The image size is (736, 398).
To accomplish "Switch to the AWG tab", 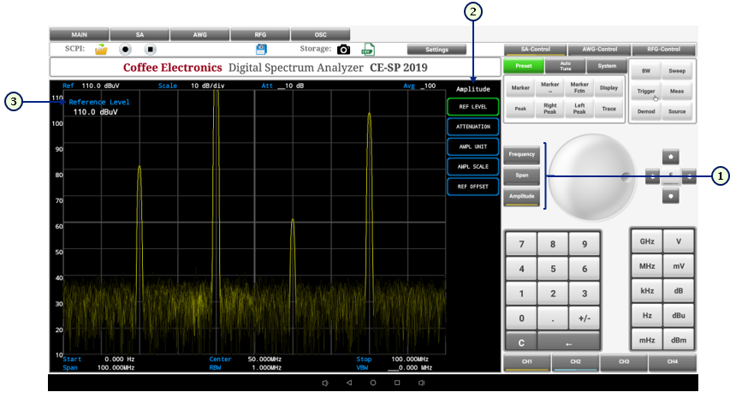I will [x=199, y=34].
